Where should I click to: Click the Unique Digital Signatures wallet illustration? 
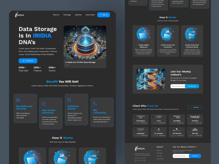tap(143, 34)
